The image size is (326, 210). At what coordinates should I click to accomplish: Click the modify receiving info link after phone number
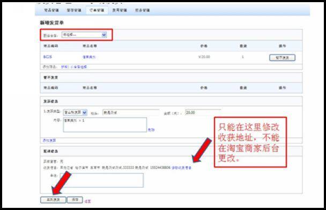pos(182,168)
